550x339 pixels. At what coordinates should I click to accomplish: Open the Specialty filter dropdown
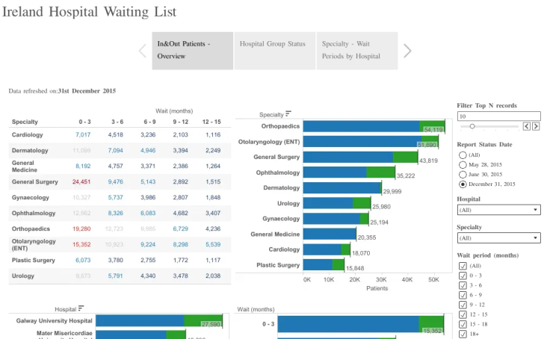click(498, 238)
